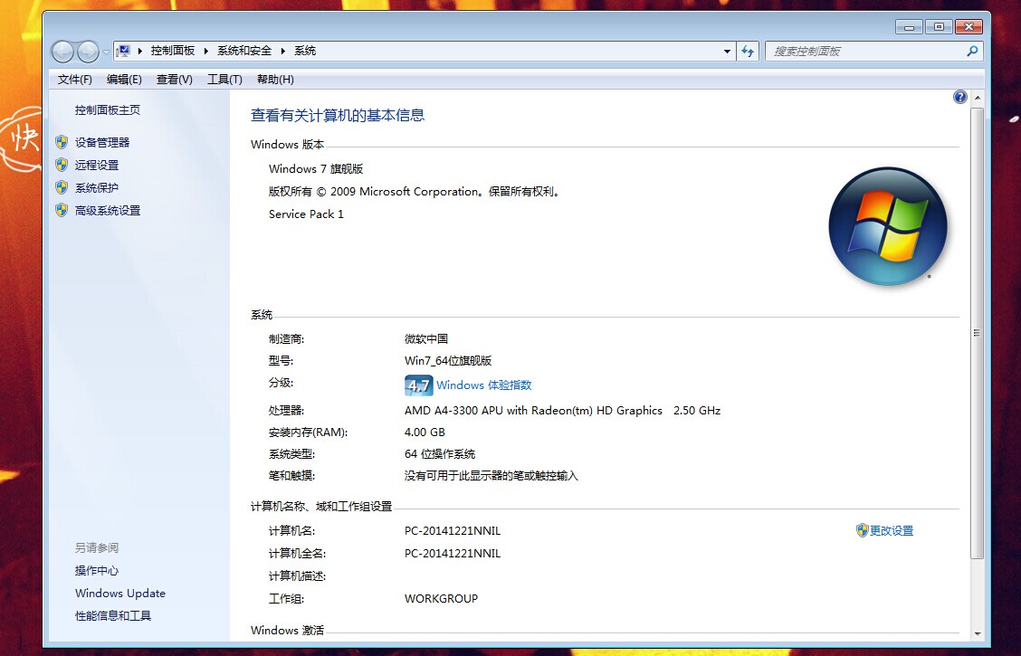Click the 控制面板 breadcrumb

tap(173, 51)
